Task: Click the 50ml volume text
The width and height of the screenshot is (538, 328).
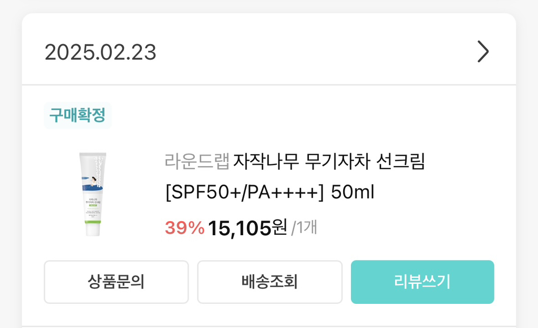Action: pyautogui.click(x=353, y=193)
